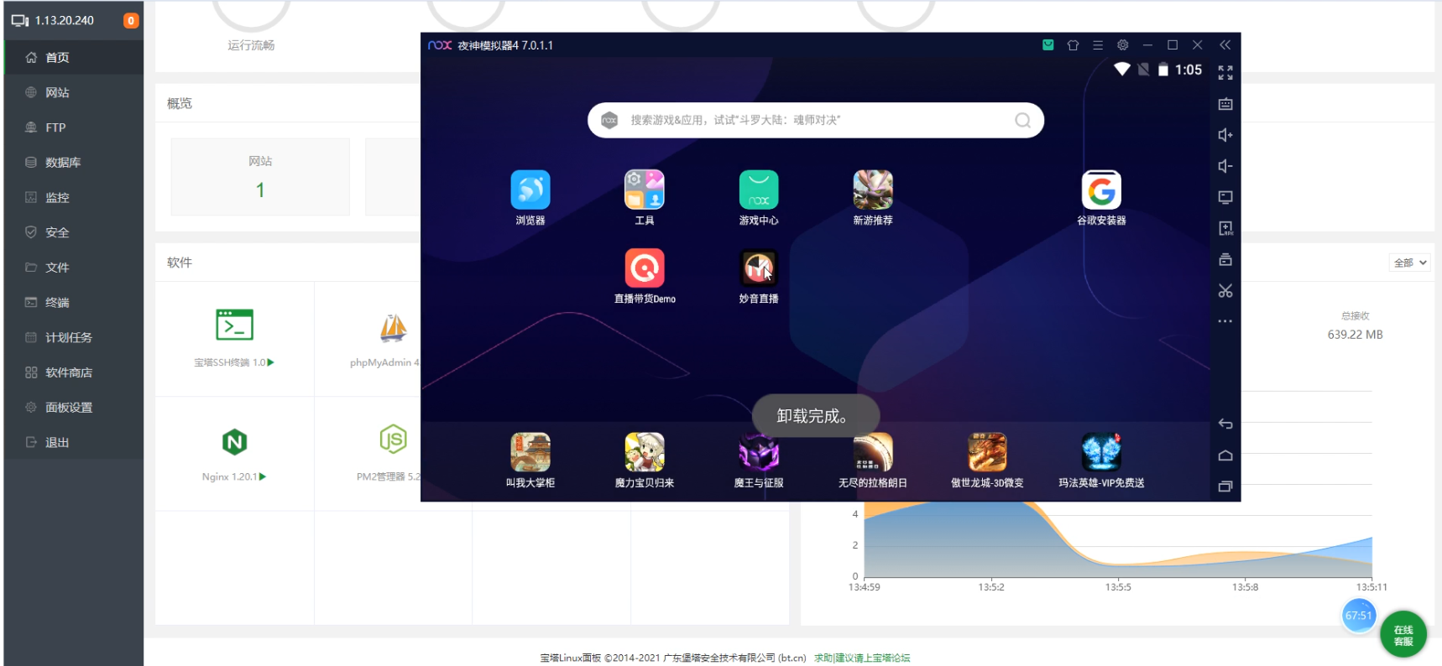The height and width of the screenshot is (666, 1442).
Task: Click the orange 0 notification badge
Action: 131,20
